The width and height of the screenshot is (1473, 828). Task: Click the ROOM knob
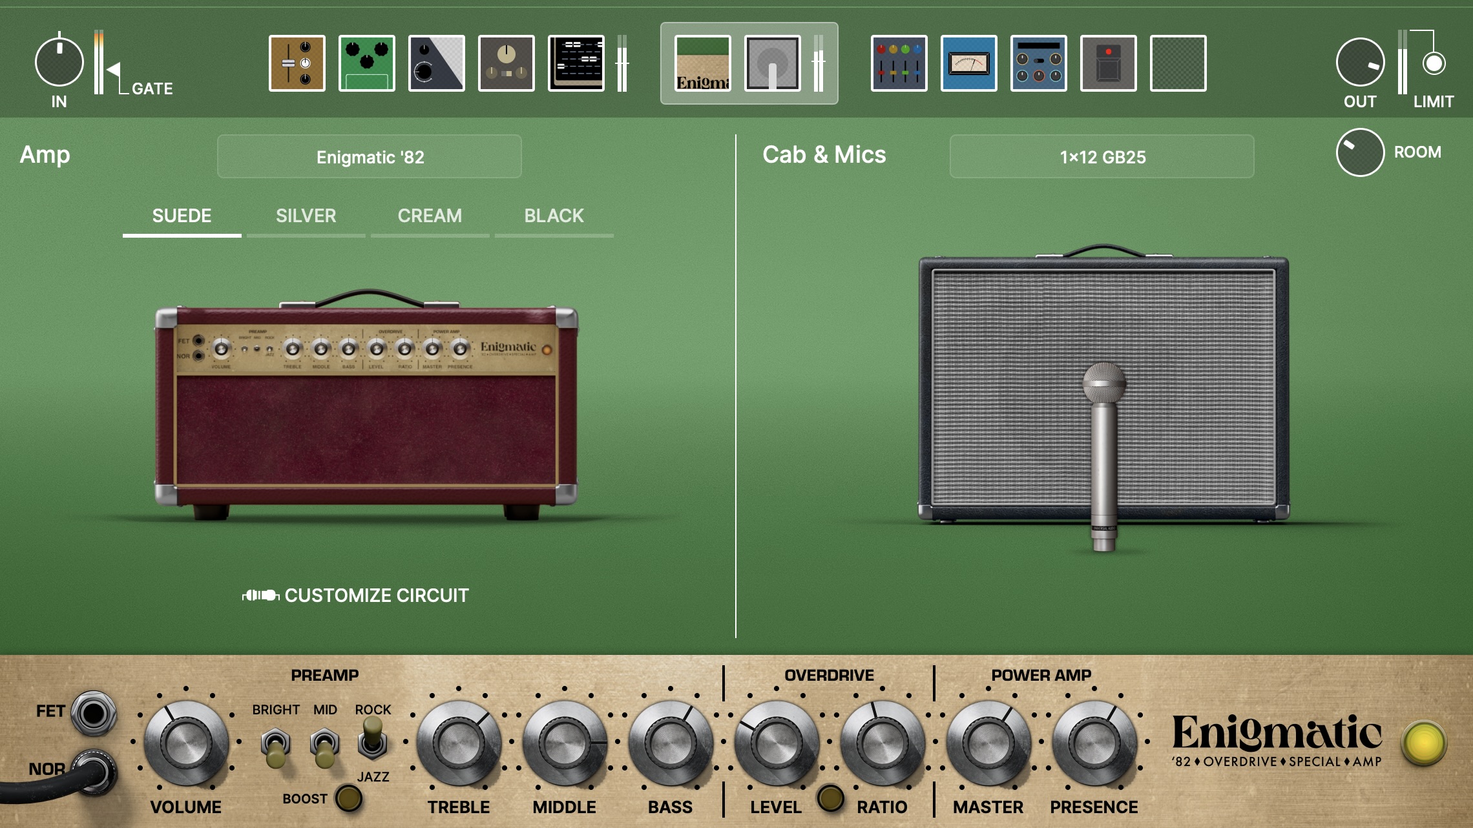tap(1359, 152)
